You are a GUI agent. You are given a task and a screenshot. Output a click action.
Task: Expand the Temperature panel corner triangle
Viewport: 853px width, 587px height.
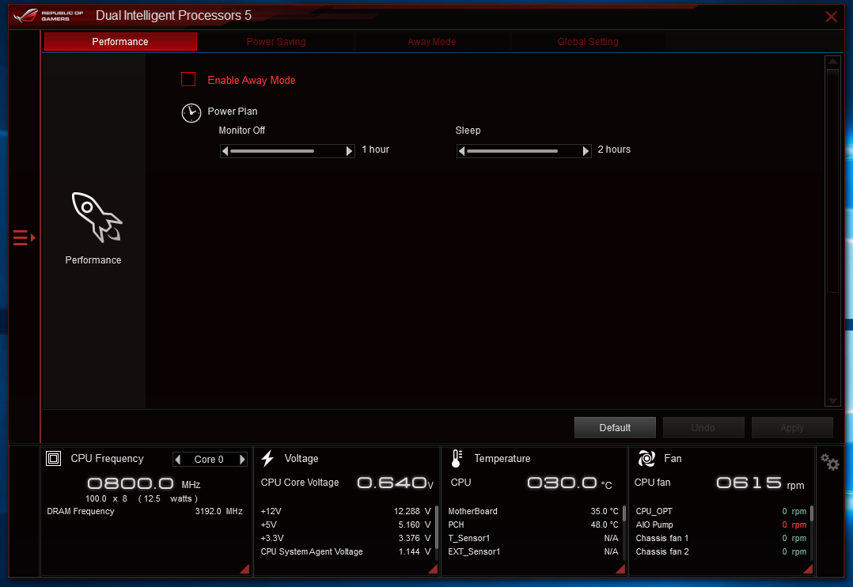coord(620,569)
